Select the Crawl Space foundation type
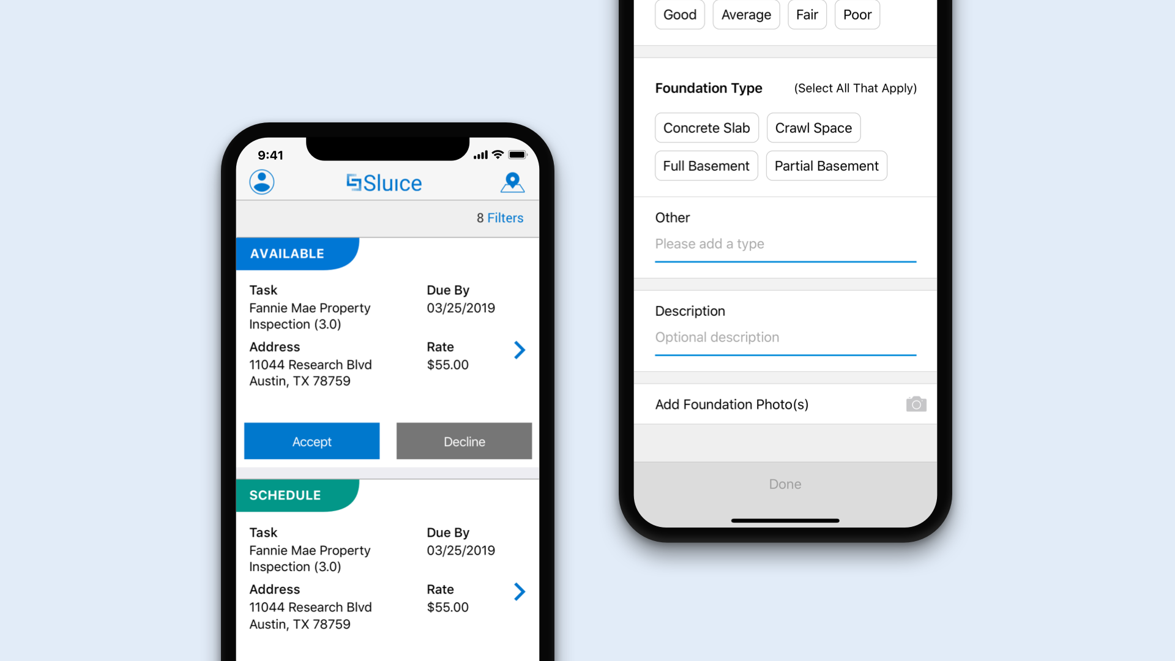Screen dimensions: 1175x661 (x=813, y=127)
